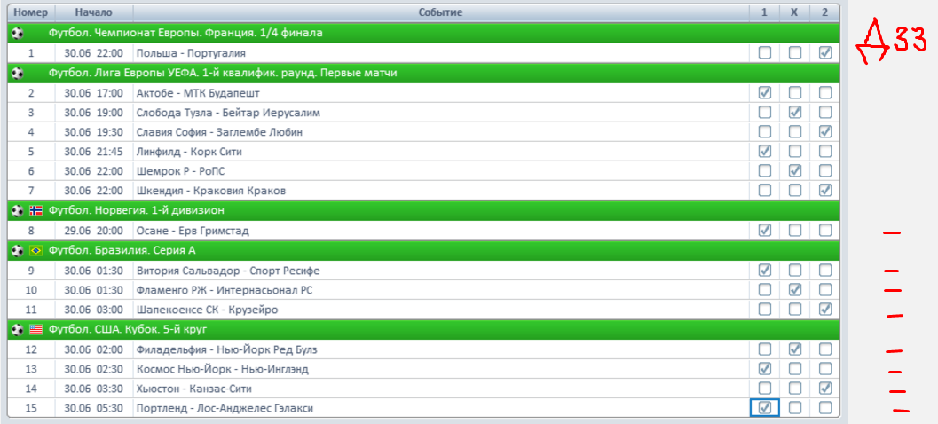Click start time 29.06 20:00
The height and width of the screenshot is (424, 938).
pos(93,231)
